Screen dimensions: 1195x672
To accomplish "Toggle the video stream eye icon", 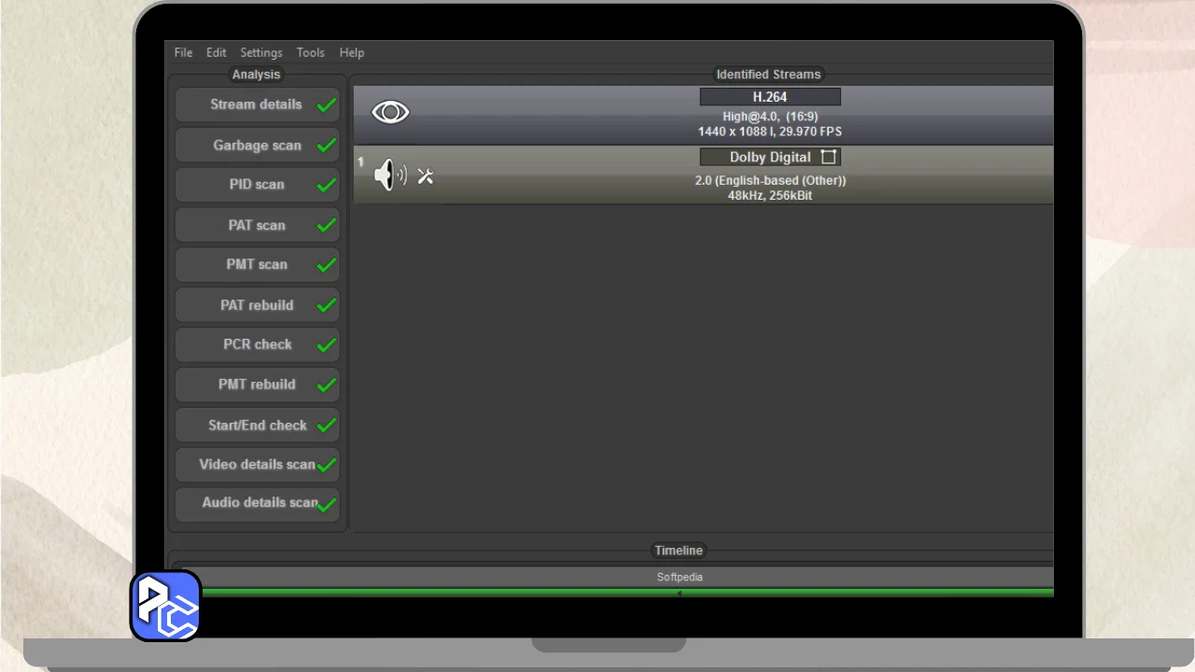I will 390,112.
